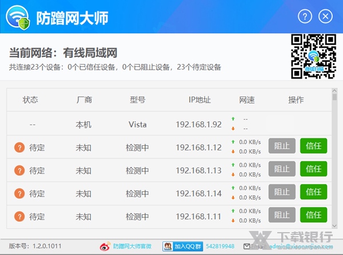Select IP cell 192.168.1.14
The width and height of the screenshot is (343, 255).
point(198,194)
